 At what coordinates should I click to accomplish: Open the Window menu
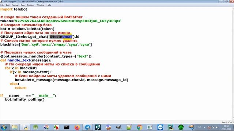tap(40, 5)
